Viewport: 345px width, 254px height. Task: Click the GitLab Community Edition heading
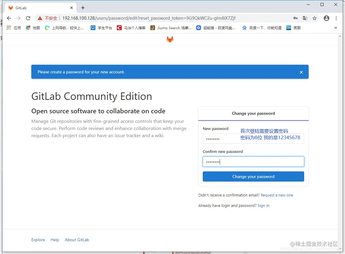click(92, 96)
